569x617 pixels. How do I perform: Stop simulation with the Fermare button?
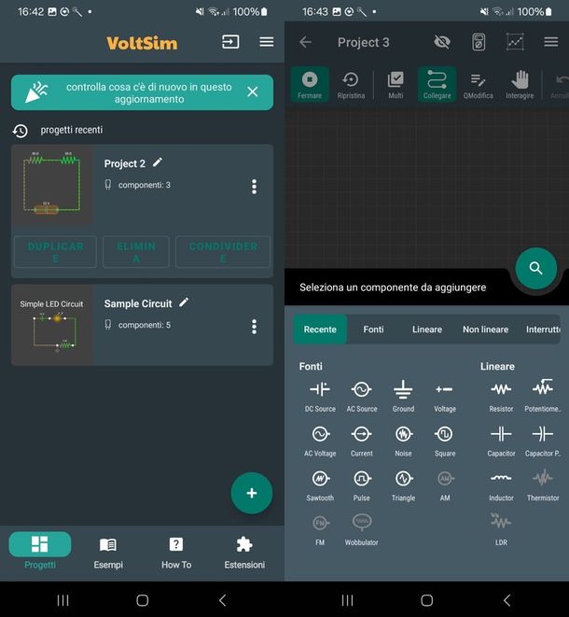click(310, 85)
